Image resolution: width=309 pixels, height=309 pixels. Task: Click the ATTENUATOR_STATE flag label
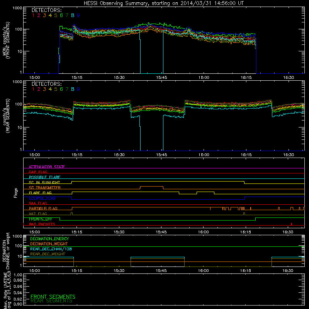47,167
